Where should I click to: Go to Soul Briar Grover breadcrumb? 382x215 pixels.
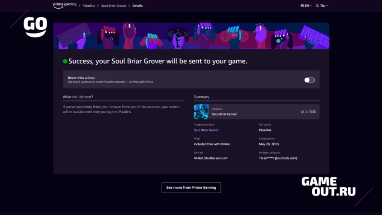click(114, 5)
